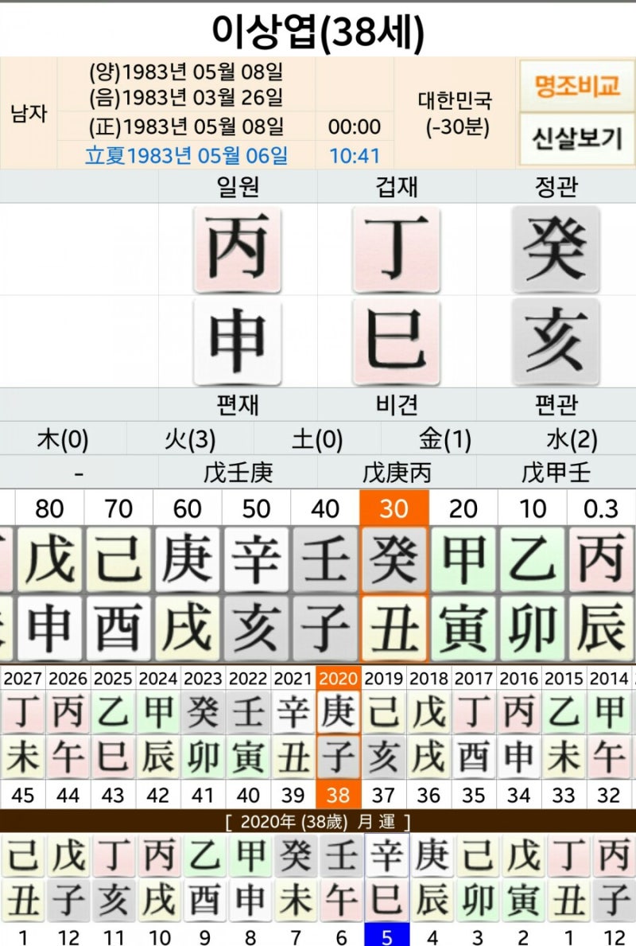Tap the 亥 tile in the 50 daeun column
Screen dimensions: 636x946
point(256,628)
